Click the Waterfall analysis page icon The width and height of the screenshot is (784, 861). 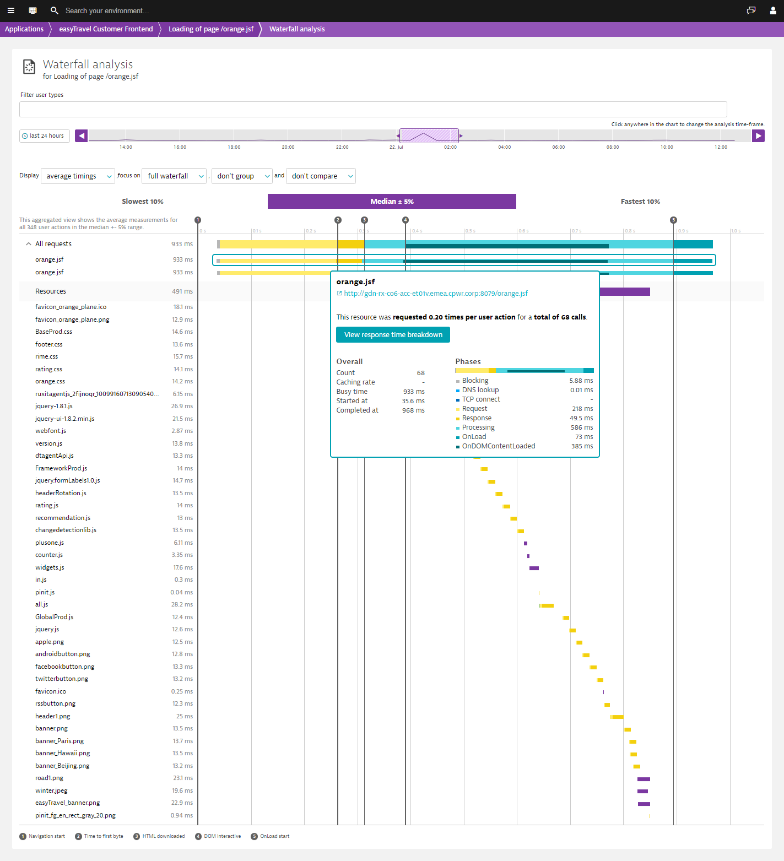(x=29, y=67)
